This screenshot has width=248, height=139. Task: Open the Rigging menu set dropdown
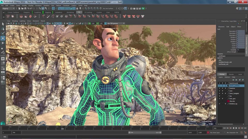pos(8,8)
